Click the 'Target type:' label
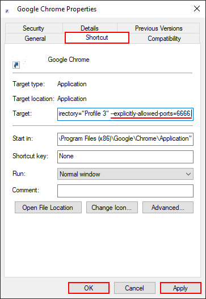206x299 pixels. 28,84
